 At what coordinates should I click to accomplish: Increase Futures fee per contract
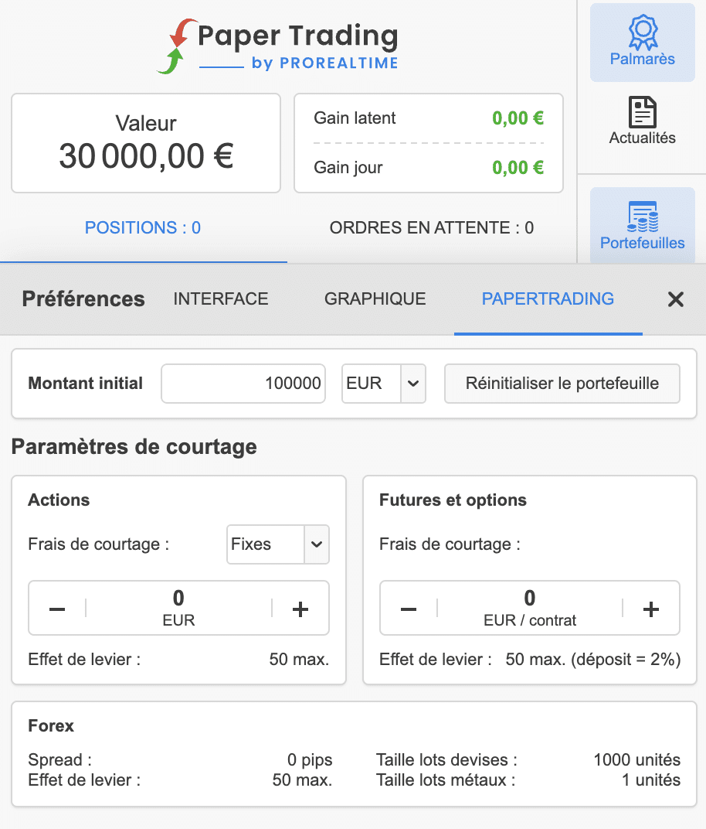click(651, 609)
